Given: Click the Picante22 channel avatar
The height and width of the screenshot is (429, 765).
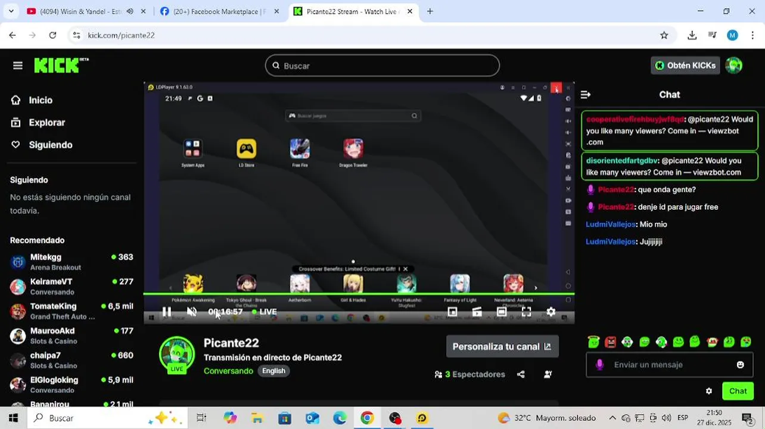Looking at the screenshot, I should tap(177, 355).
